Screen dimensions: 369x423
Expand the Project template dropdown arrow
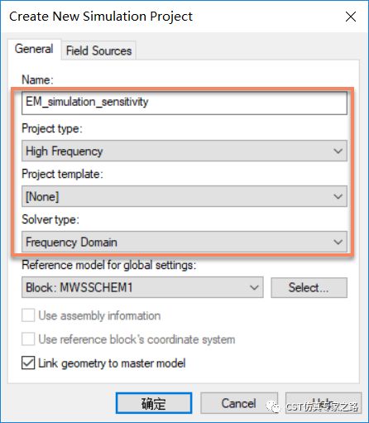tap(338, 196)
